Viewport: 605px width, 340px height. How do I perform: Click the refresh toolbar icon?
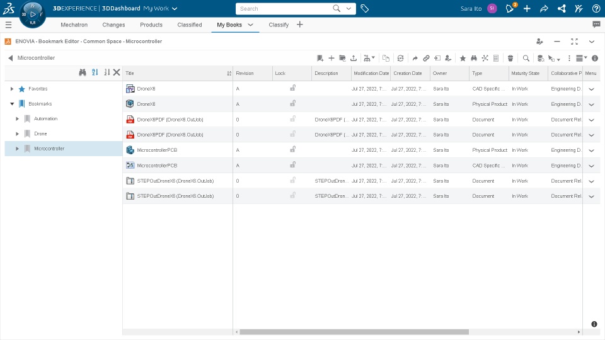click(x=401, y=58)
